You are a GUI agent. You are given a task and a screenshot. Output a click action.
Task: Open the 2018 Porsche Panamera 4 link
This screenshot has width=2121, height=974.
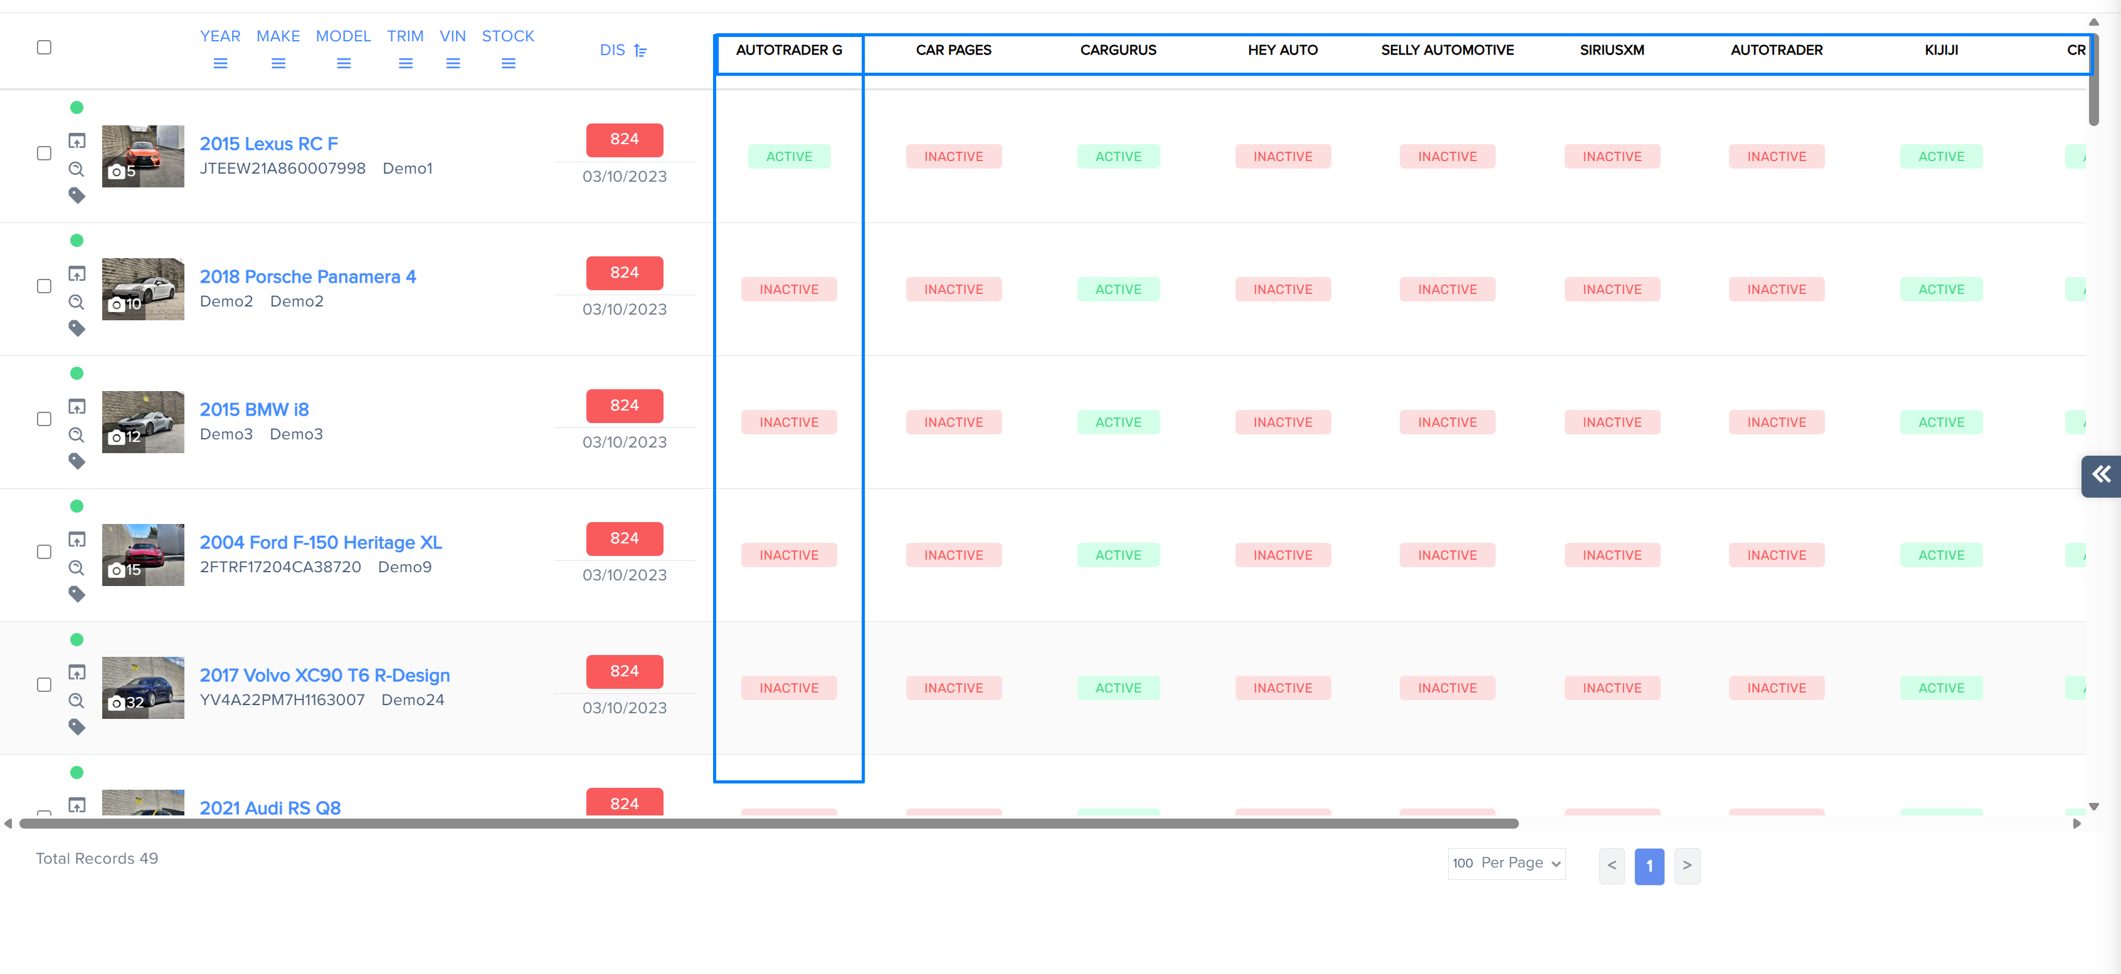click(307, 276)
